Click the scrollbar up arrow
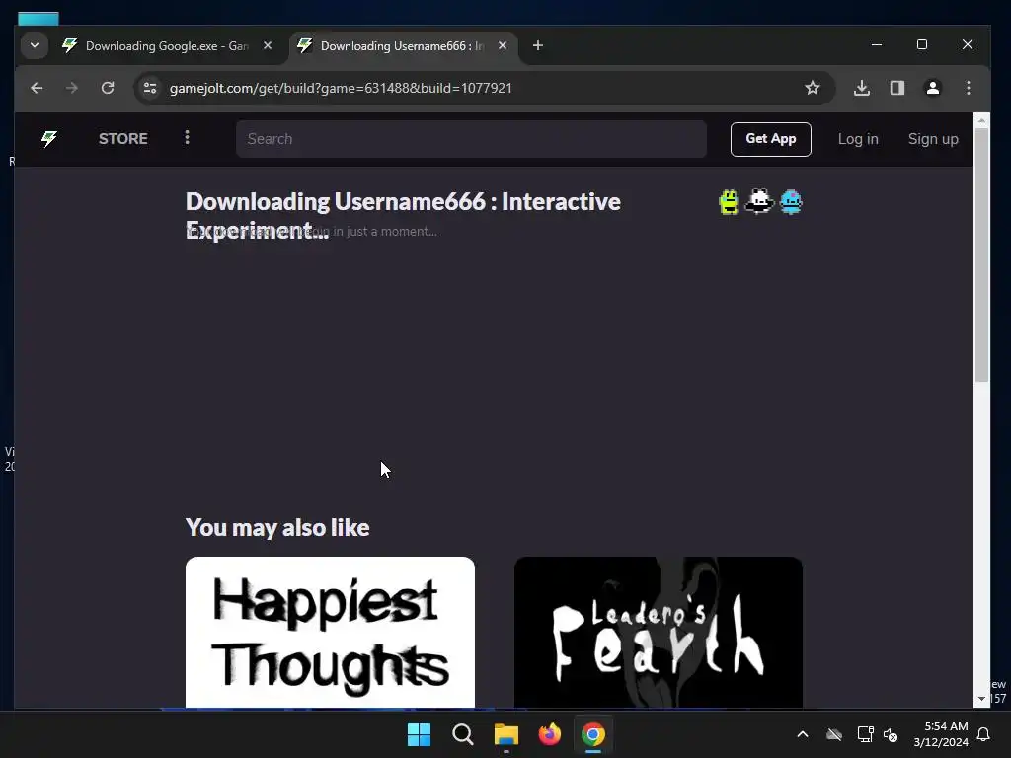This screenshot has height=758, width=1011. [x=981, y=120]
